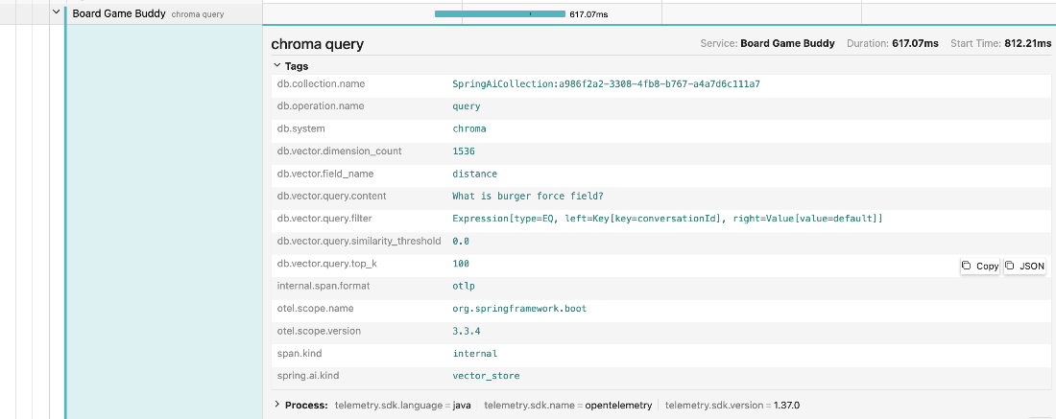Click the telemetry.sdk.name = opentelemetry entry
Image resolution: width=1056 pixels, height=419 pixels.
pos(567,405)
